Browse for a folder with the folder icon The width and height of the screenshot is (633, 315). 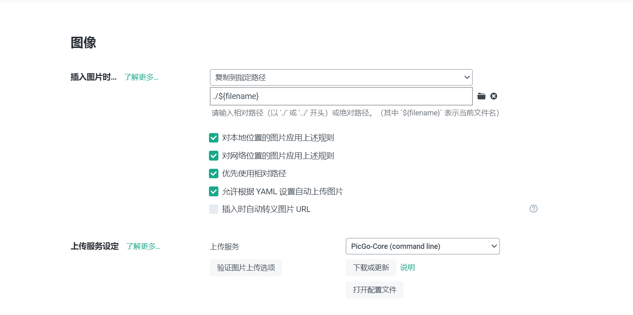[481, 96]
